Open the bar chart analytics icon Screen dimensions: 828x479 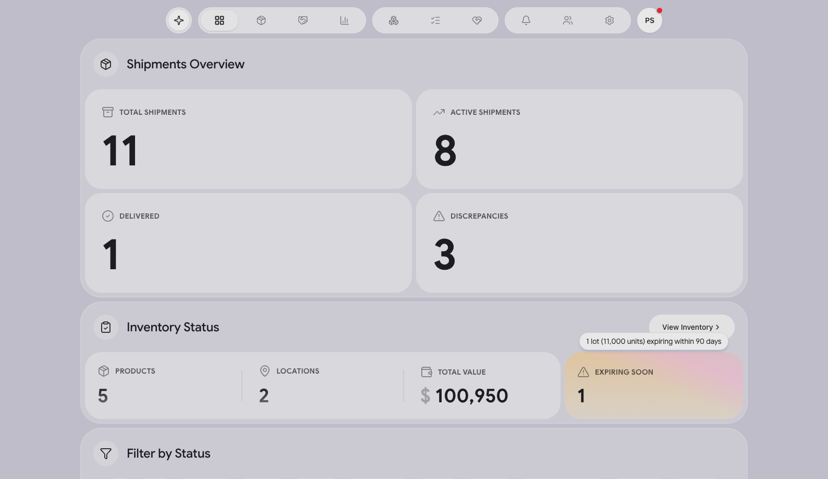tap(344, 20)
